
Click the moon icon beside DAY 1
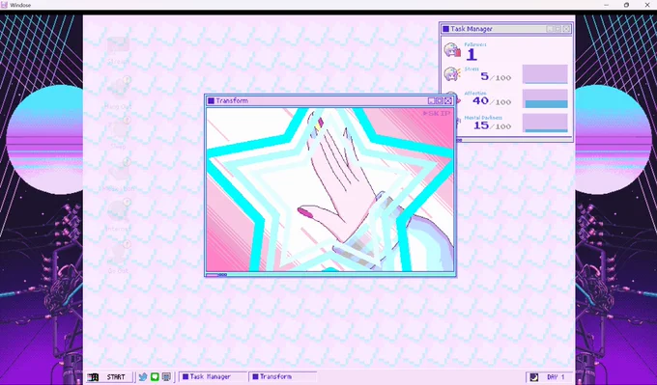pyautogui.click(x=533, y=377)
